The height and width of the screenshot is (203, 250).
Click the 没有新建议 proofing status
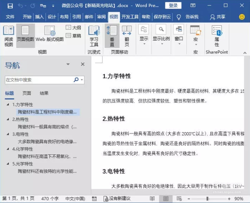point(117,199)
